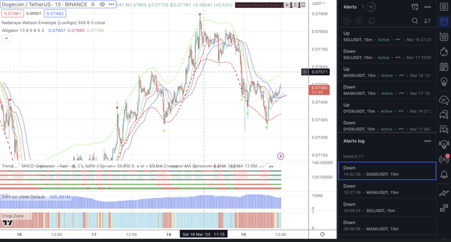The image size is (451, 242).
Task: Open the Object Tree dotted sidebar icon
Action: [444, 208]
